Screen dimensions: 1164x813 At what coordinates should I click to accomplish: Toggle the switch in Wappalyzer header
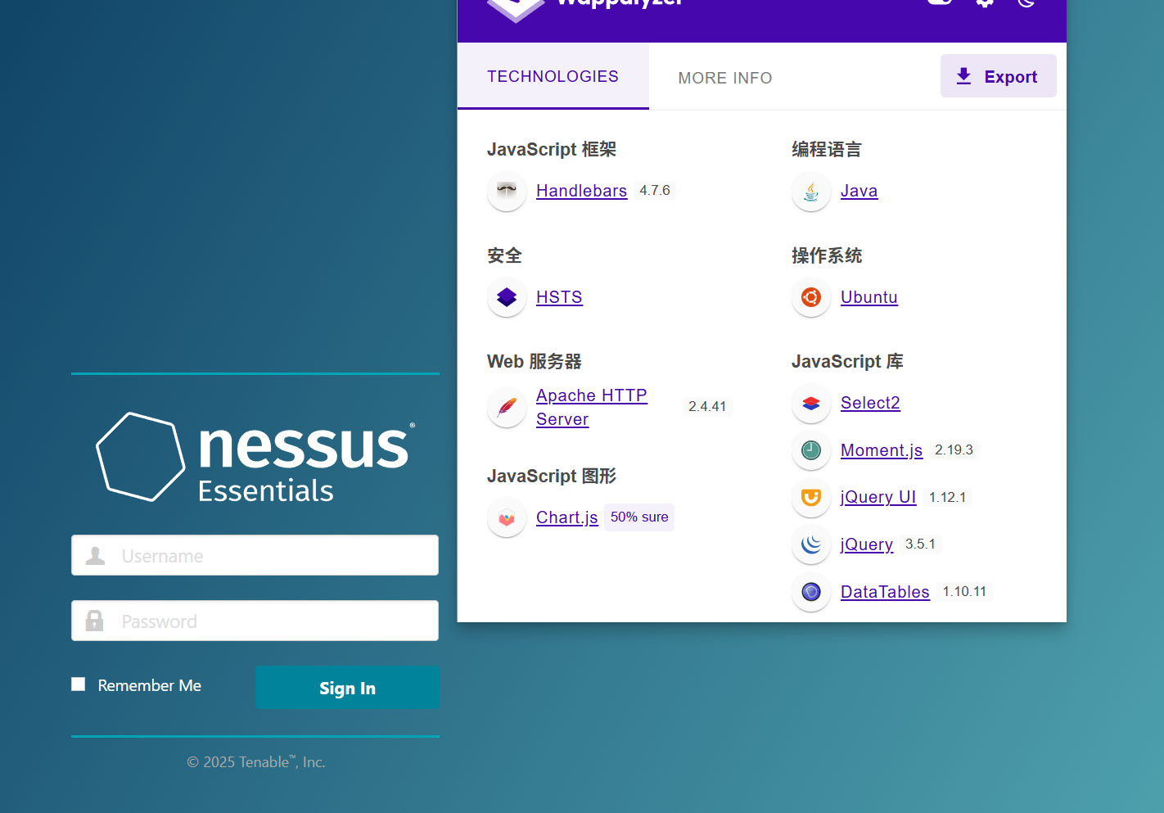point(941,2)
